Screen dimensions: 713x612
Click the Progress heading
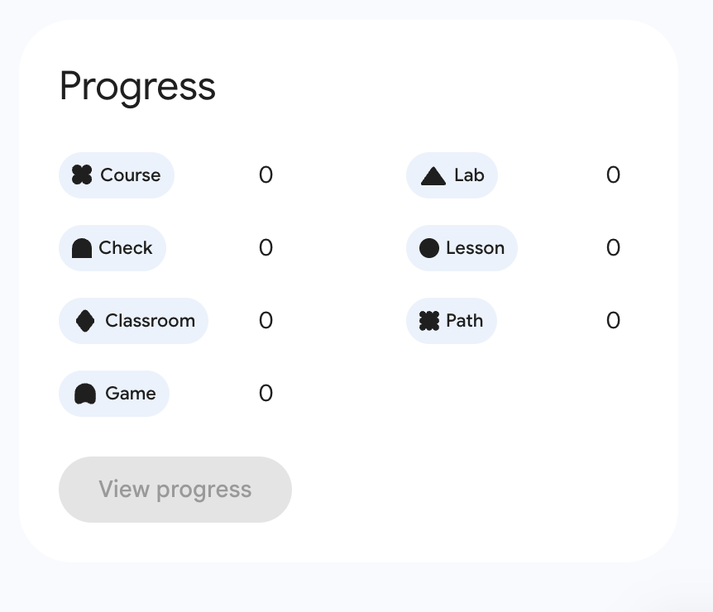click(137, 87)
